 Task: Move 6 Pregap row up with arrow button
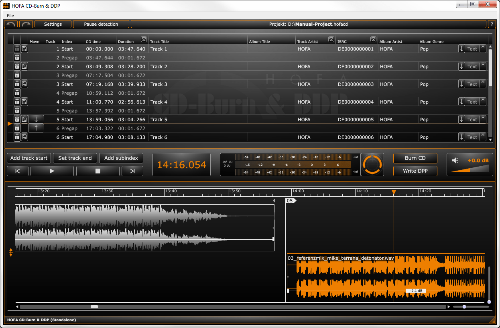(36, 128)
